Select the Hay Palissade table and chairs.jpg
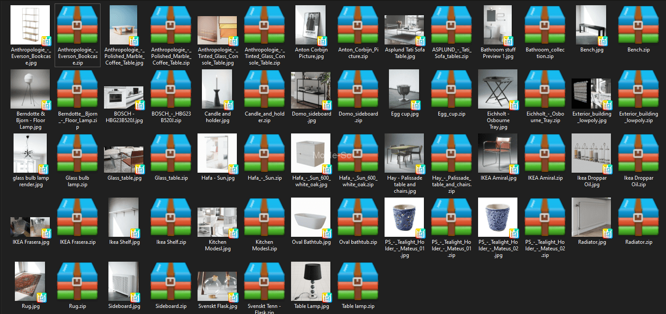666x314 pixels. pyautogui.click(x=404, y=154)
